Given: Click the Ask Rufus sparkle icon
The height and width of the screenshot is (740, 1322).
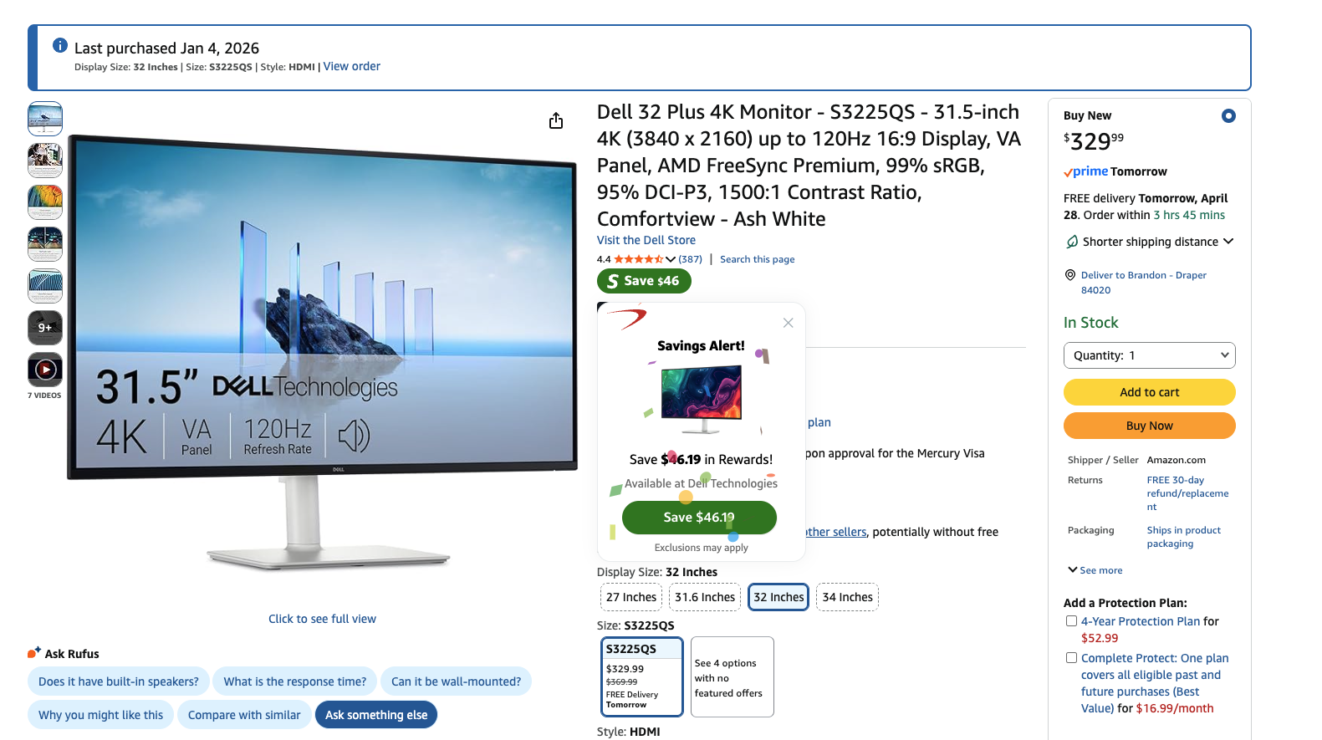Looking at the screenshot, I should click(34, 653).
